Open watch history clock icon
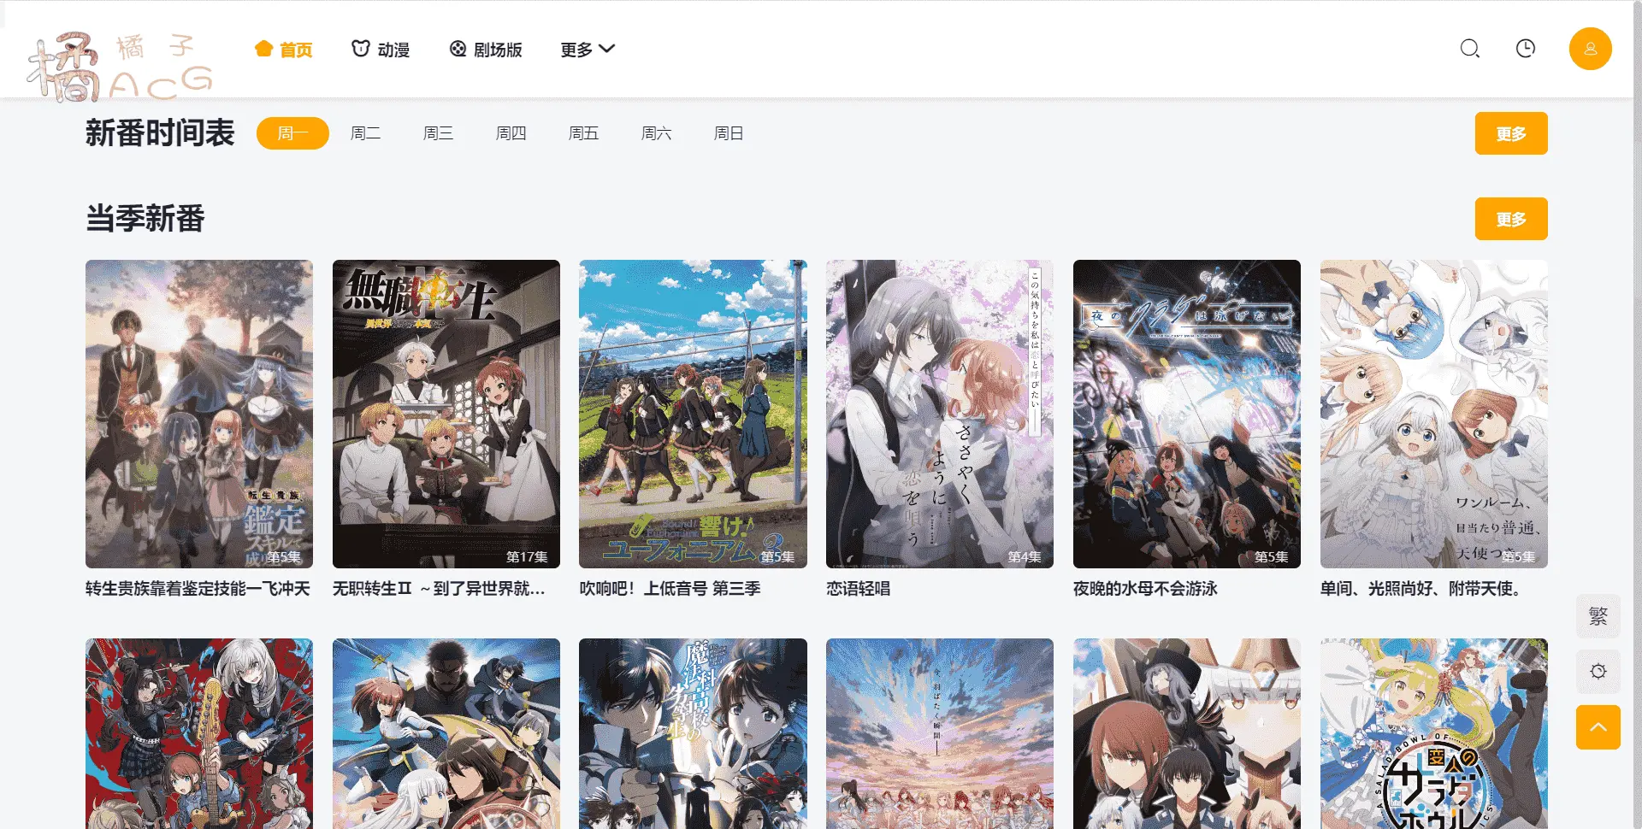 pos(1526,49)
